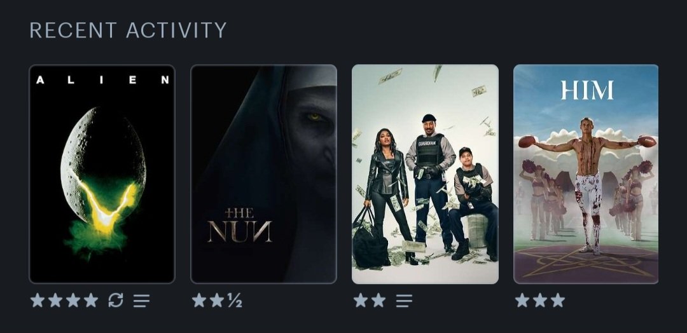This screenshot has height=333, width=687.
Task: Click the third star under HIM
Action: [x=558, y=300]
